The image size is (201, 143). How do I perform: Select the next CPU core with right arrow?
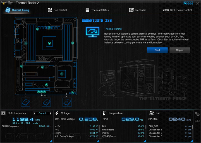coord(51,113)
